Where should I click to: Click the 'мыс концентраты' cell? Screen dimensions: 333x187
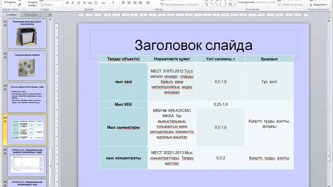click(x=123, y=158)
